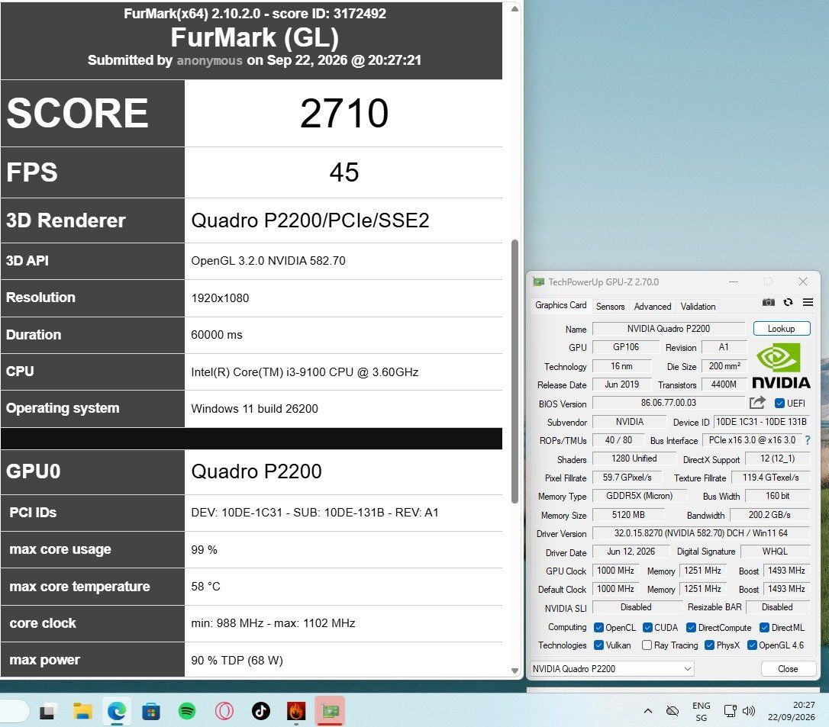Click GPU-Z refresh icon

[789, 302]
